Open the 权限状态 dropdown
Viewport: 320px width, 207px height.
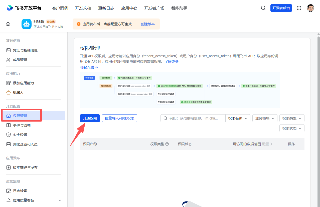[292, 128]
